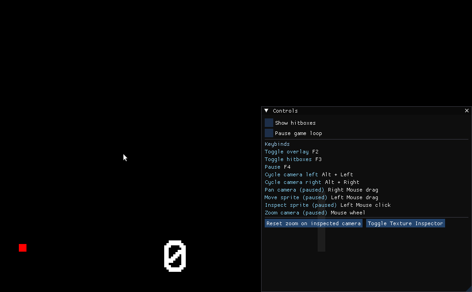
Task: Click the Keybinds heading text
Action: point(277,144)
